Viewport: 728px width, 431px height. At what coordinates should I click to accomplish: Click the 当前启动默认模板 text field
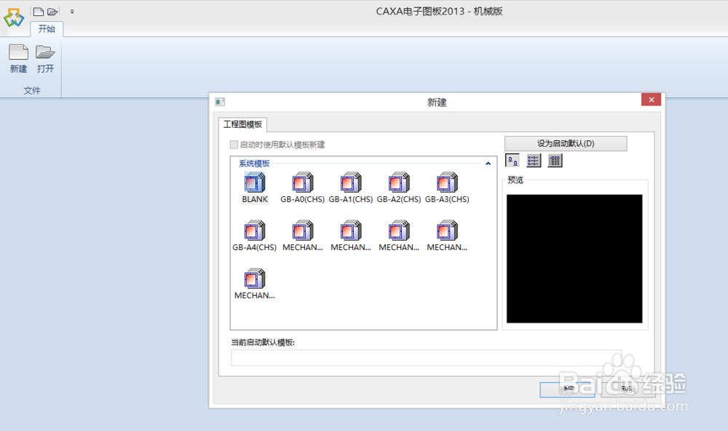tap(426, 358)
